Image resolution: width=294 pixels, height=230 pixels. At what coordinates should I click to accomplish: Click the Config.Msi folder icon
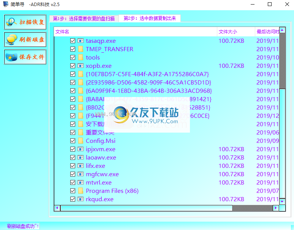(x=81, y=141)
